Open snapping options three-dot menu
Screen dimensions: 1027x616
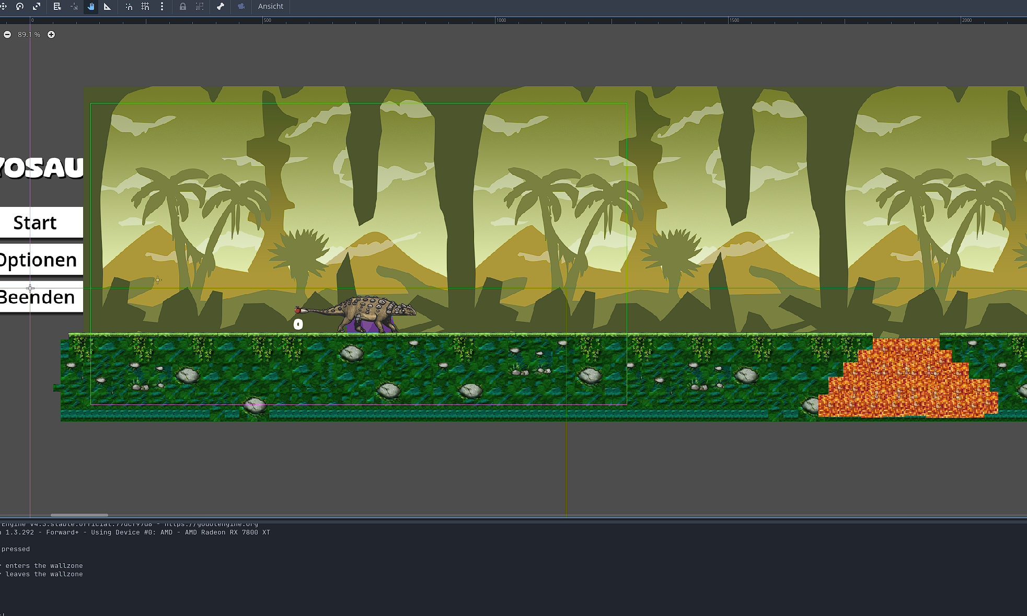pos(162,6)
